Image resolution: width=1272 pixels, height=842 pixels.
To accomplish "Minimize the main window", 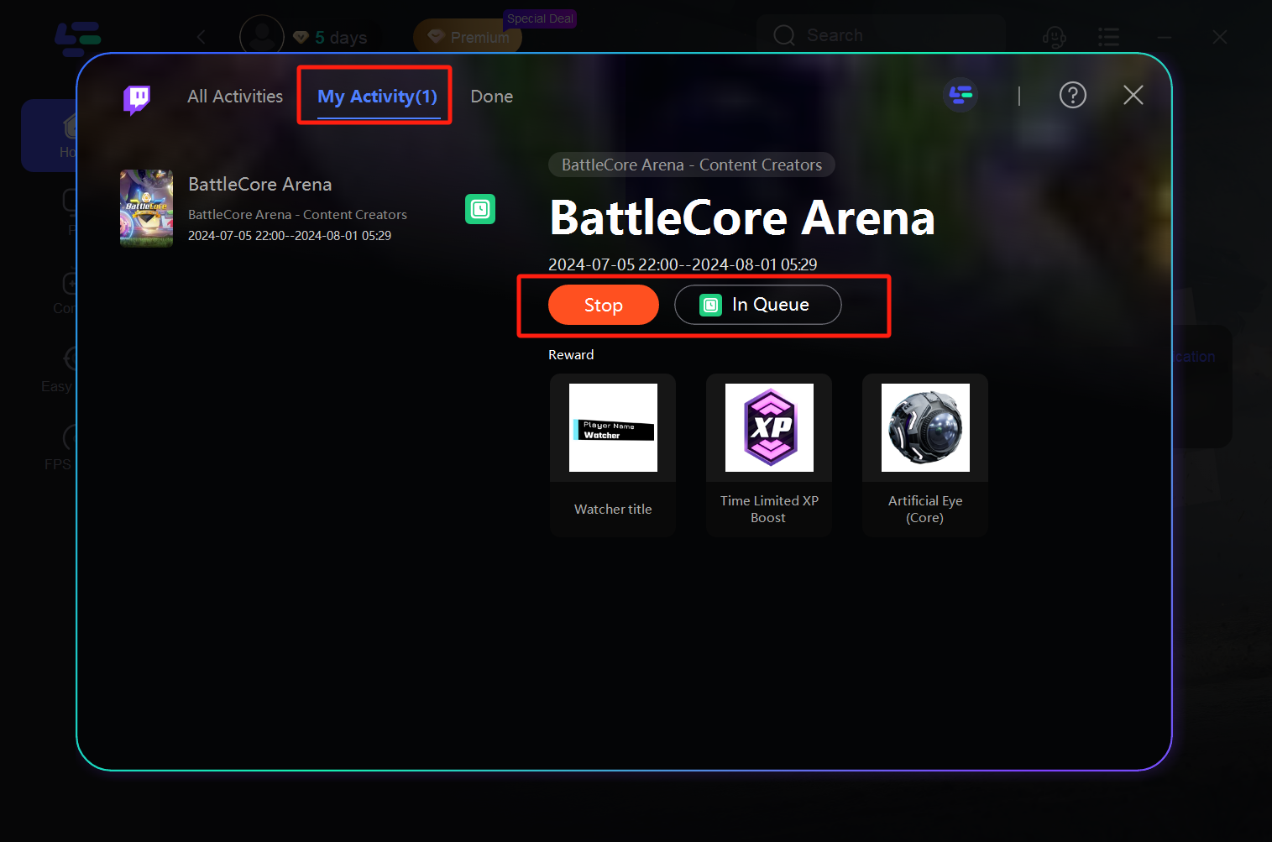I will pyautogui.click(x=1165, y=37).
